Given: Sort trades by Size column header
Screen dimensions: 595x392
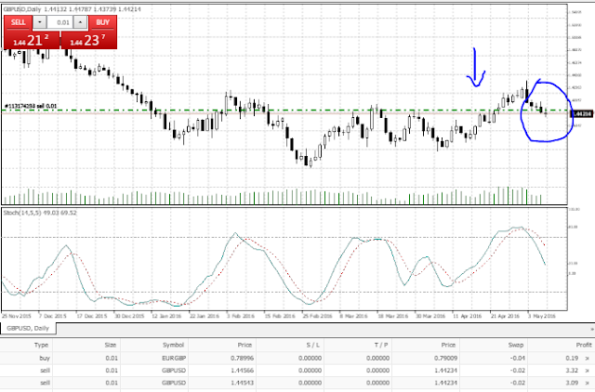Looking at the screenshot, I should 111,345.
